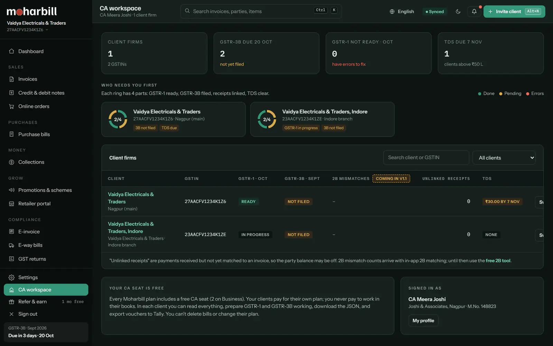Image resolution: width=553 pixels, height=346 pixels.
Task: Open E-way bills truck icon
Action: [11, 245]
